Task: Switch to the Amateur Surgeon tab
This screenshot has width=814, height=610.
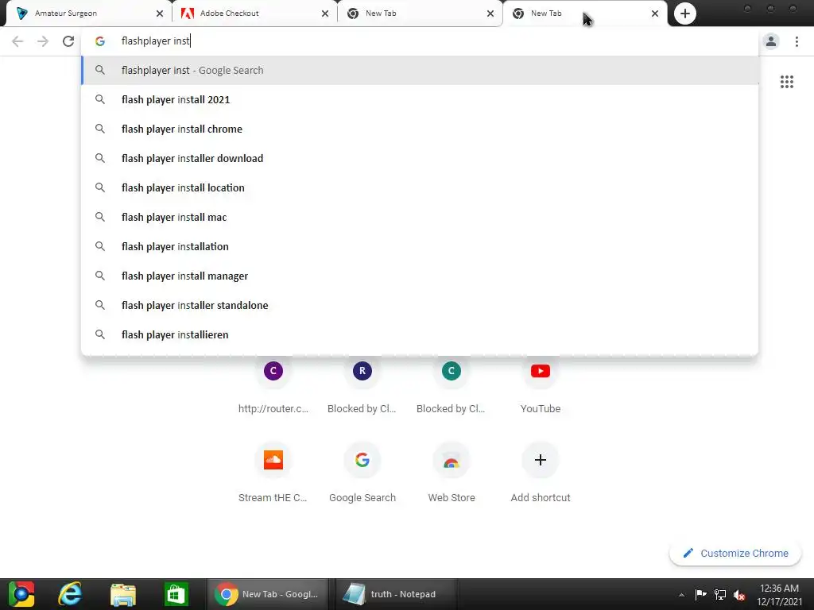Action: (88, 14)
